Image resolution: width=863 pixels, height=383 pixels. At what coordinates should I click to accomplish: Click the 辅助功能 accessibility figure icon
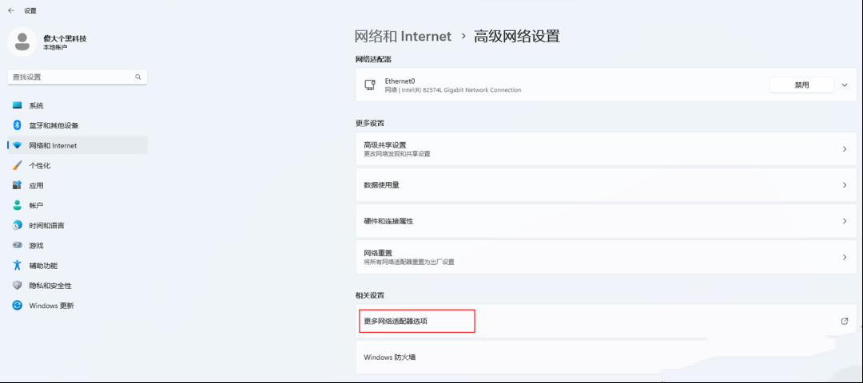pyautogui.click(x=17, y=266)
